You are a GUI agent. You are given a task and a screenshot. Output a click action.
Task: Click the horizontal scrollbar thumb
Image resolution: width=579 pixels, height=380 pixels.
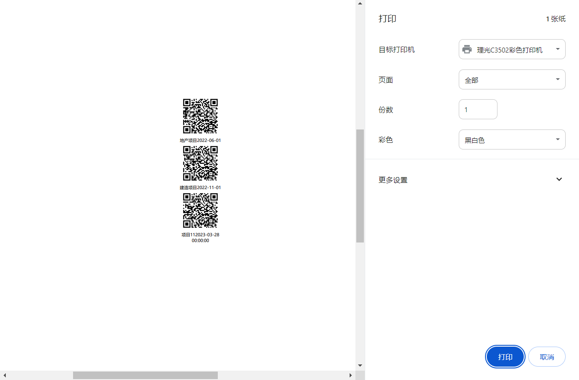click(145, 376)
